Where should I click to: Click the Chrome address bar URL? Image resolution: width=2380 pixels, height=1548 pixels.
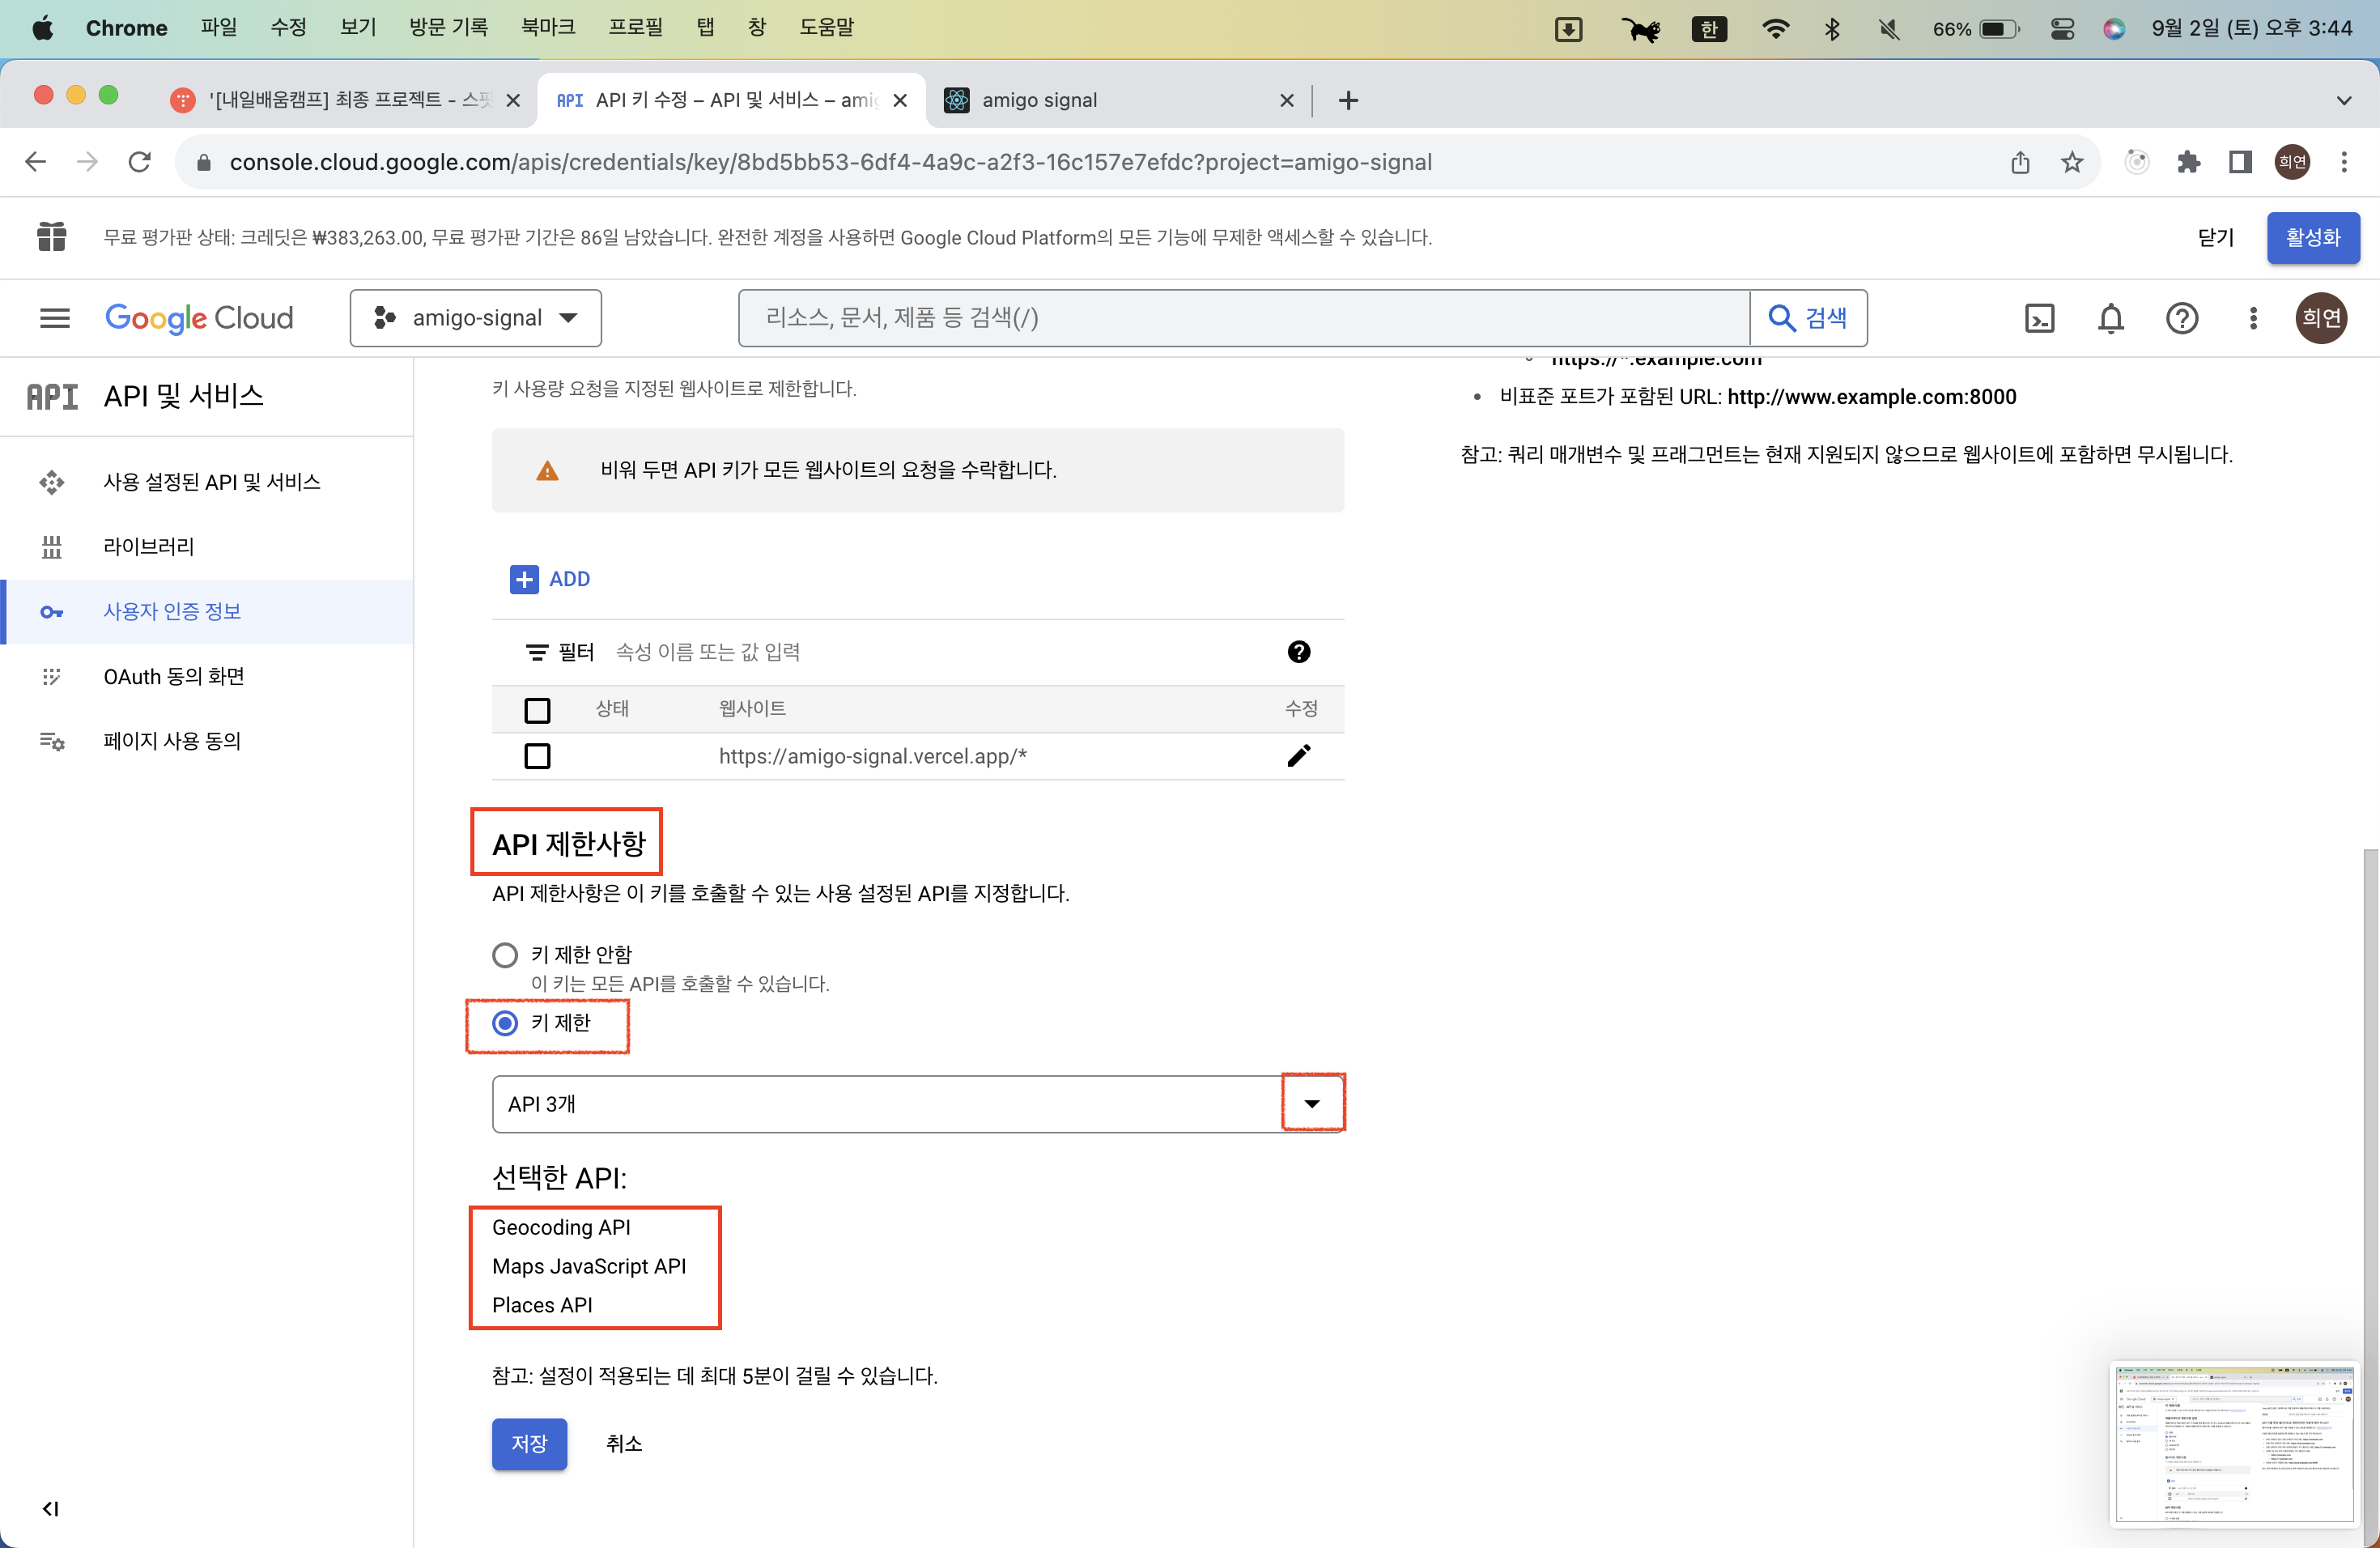(830, 162)
